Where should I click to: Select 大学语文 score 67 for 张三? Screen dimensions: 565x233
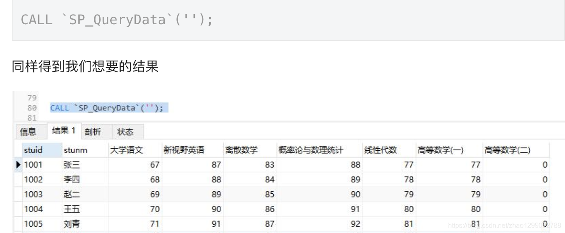tap(135, 165)
